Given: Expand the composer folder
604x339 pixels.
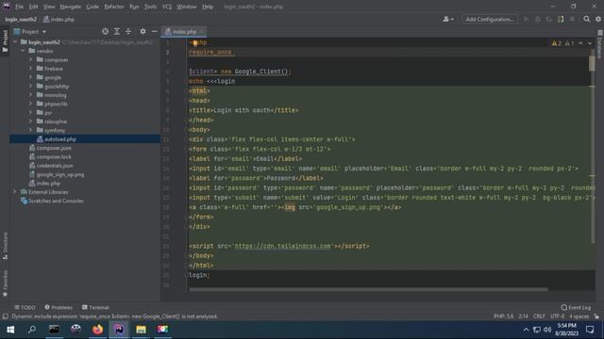Looking at the screenshot, I should pos(31,59).
